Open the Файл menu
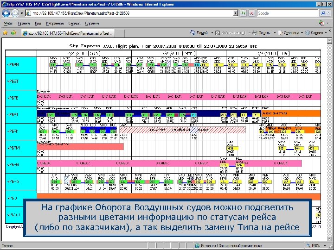Image resolution: width=334 pixels, height=250 pixels. click(8, 24)
